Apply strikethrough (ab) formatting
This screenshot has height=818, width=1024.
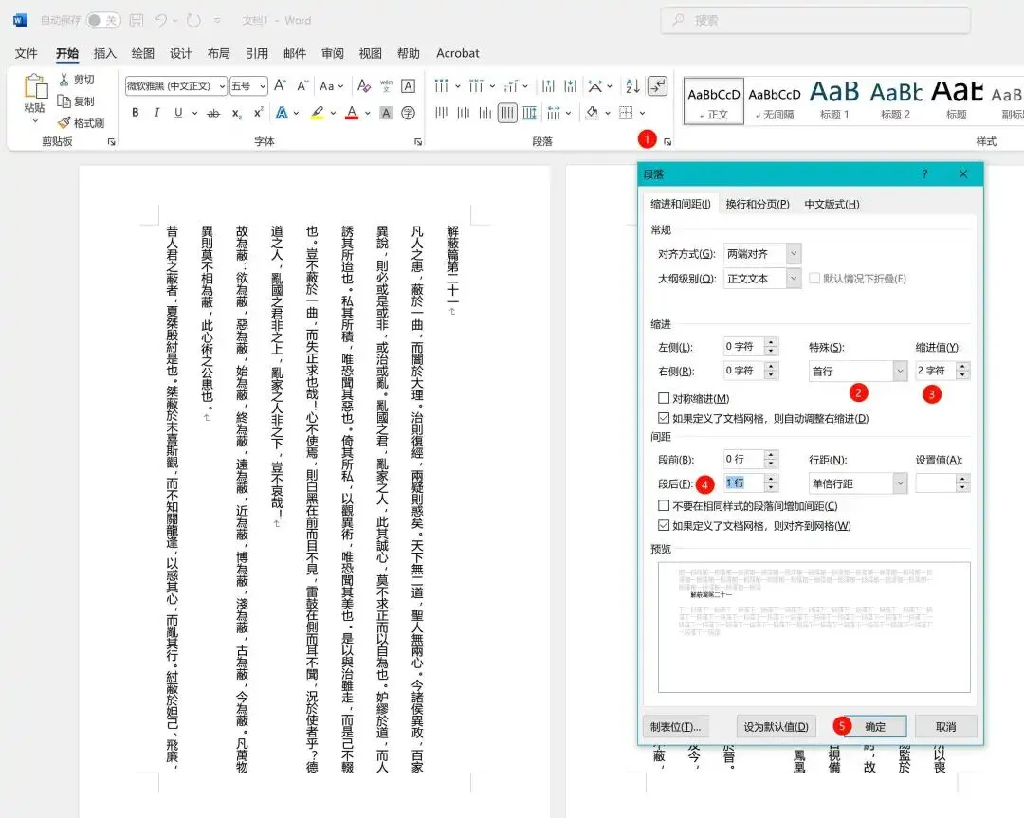[213, 113]
